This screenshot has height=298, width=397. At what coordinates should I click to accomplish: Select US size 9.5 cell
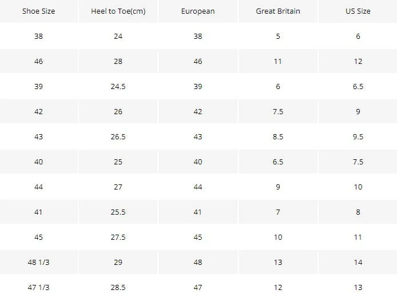point(358,137)
